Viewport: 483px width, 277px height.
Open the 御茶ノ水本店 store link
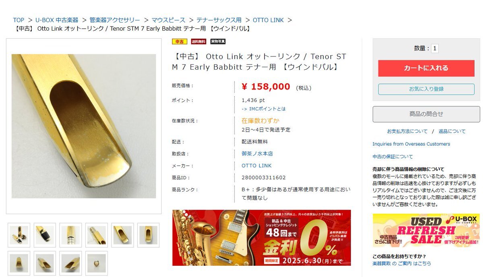(257, 153)
